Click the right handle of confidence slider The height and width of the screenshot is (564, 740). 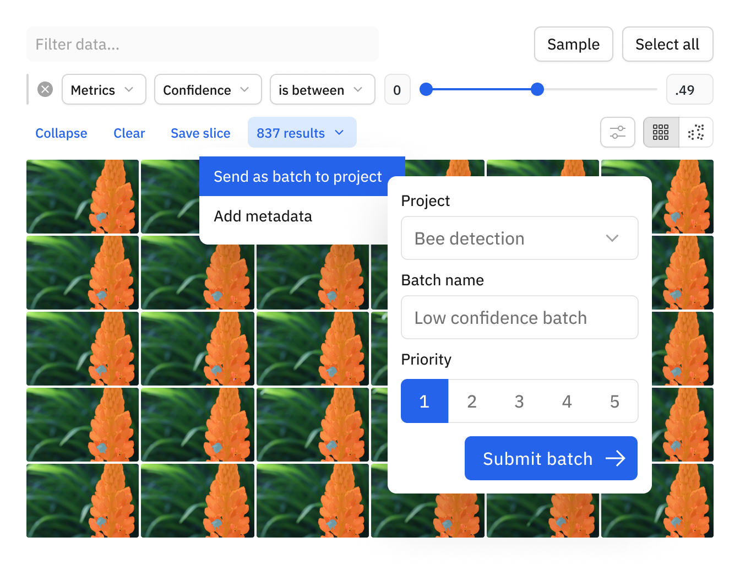(537, 89)
